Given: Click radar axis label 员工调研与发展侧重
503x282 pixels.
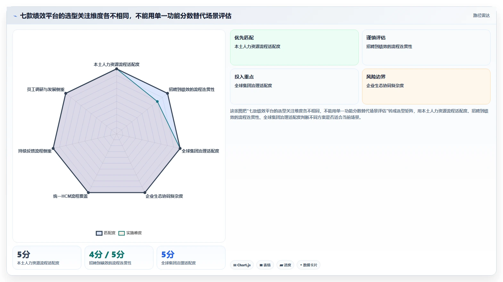Looking at the screenshot, I should pyautogui.click(x=46, y=89).
